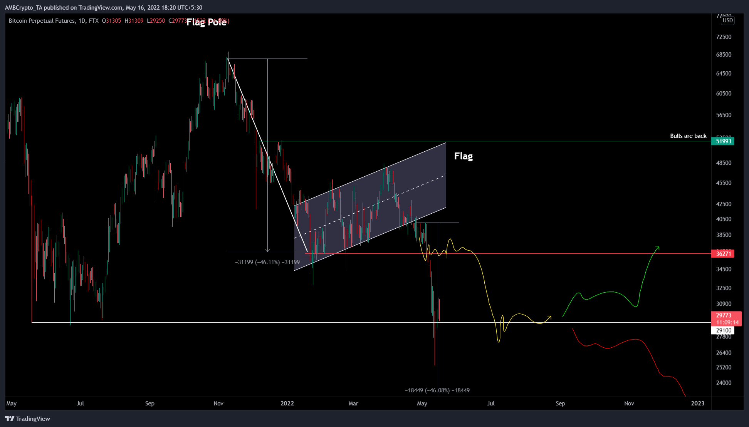Click the 'May' label right of 2022

422,403
